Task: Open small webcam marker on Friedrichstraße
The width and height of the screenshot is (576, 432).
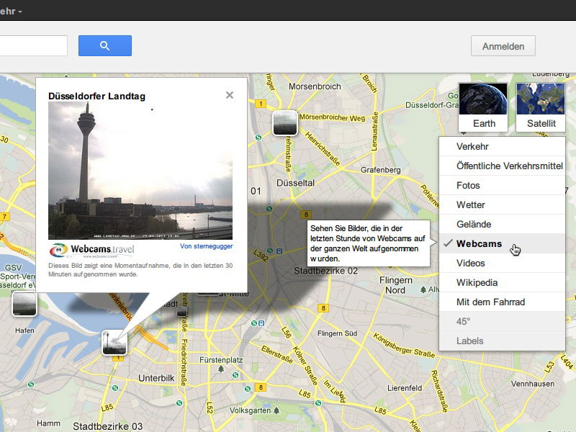Action: [182, 312]
